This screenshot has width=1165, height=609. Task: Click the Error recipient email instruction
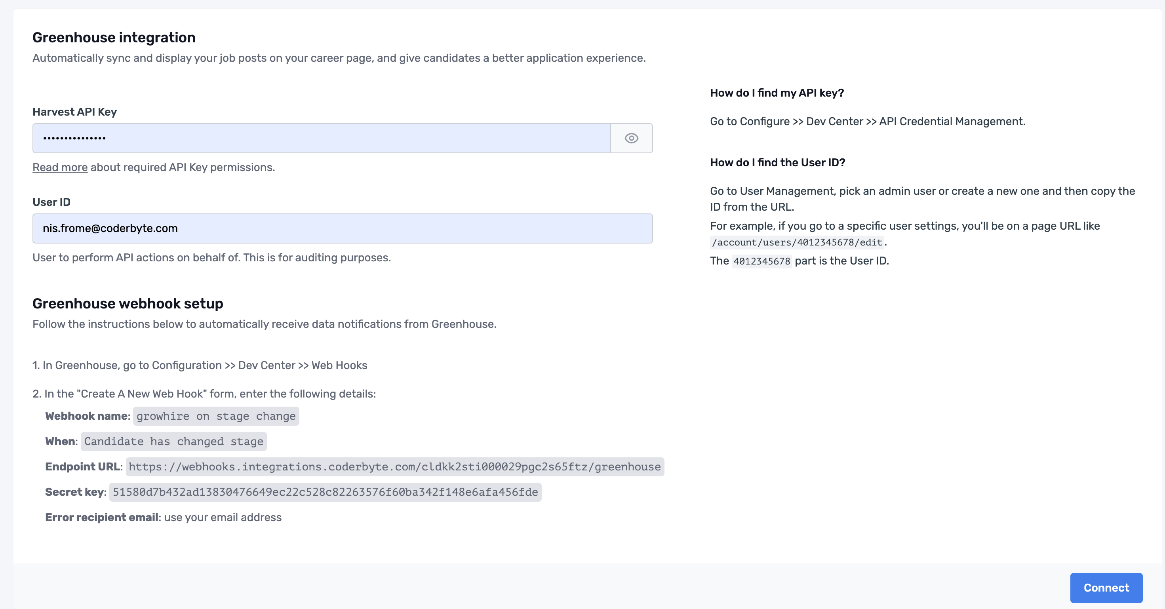[163, 517]
